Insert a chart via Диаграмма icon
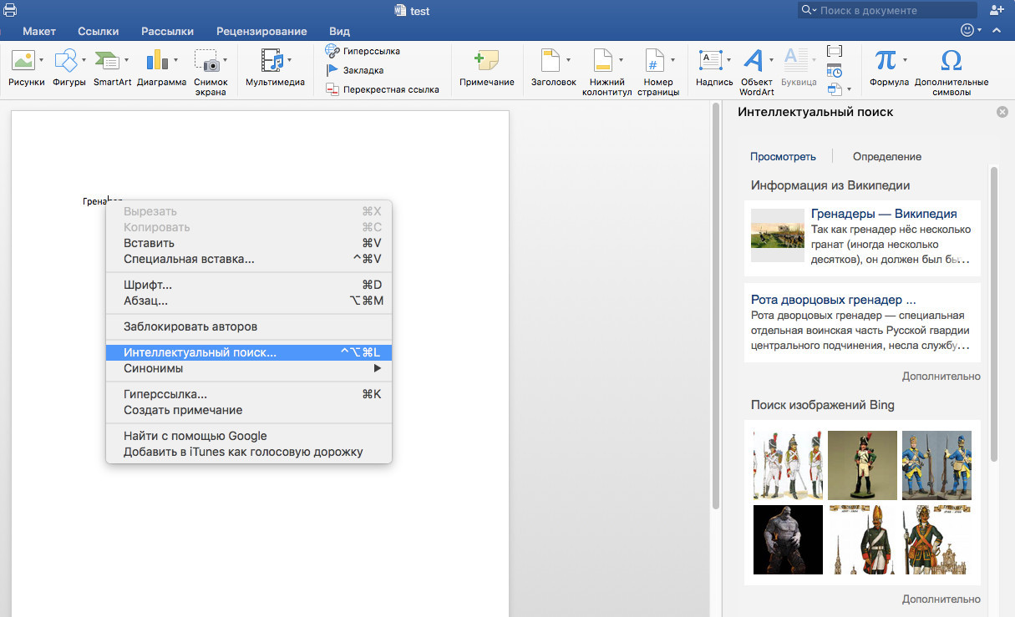The image size is (1015, 617). tap(157, 61)
